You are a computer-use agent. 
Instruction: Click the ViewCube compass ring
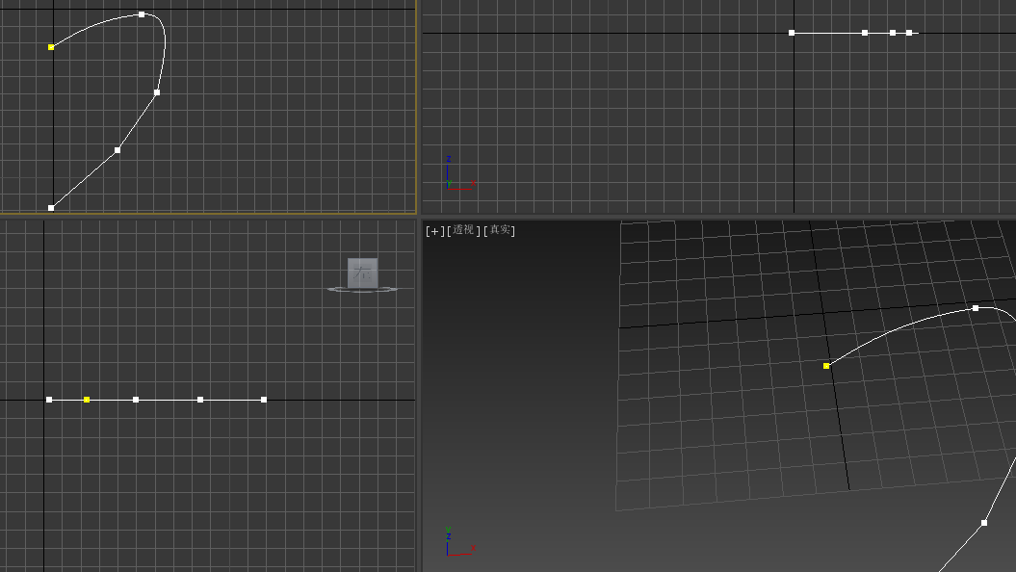362,290
